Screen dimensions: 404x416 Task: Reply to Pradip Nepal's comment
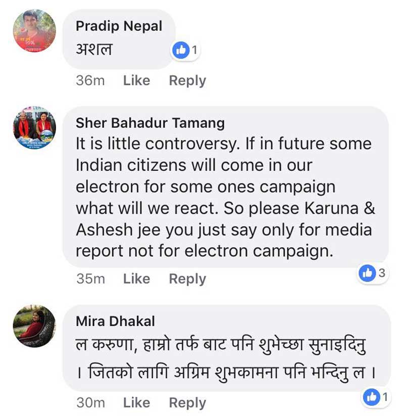tap(187, 80)
